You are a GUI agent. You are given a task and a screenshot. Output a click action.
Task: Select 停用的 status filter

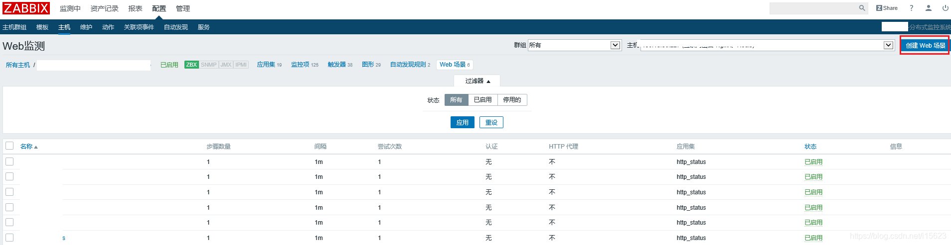tap(512, 100)
